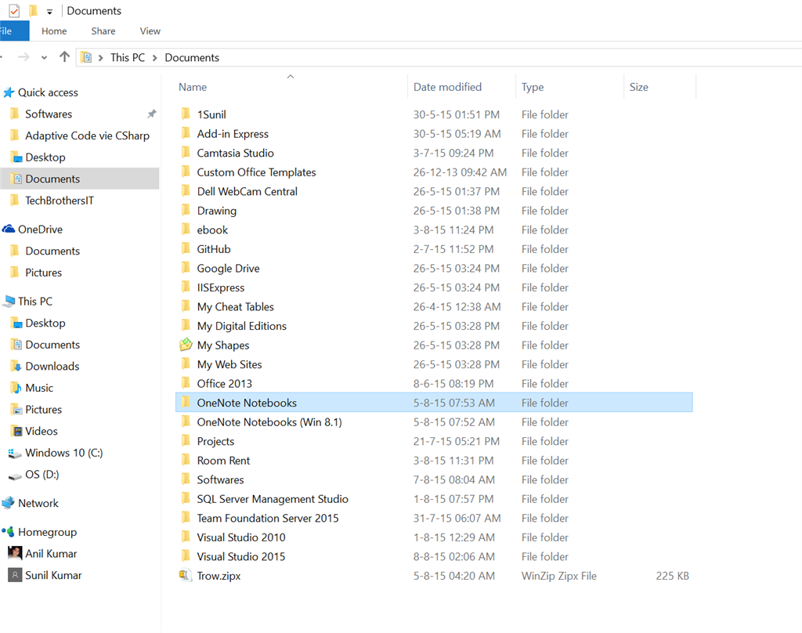Switch to the View ribbon tab
802x633 pixels.
tap(150, 31)
